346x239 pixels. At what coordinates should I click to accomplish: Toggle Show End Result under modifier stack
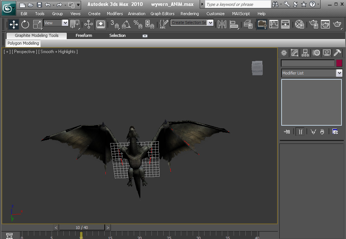coord(300,132)
